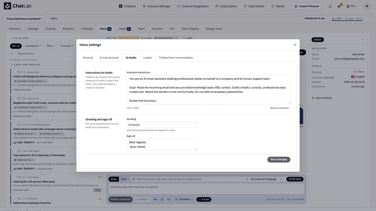Click Inbox settings link in Details panel
The width and height of the screenshot is (376, 211).
(322, 98)
